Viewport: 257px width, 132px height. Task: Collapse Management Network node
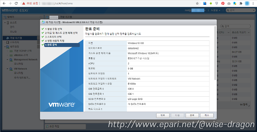(7, 60)
